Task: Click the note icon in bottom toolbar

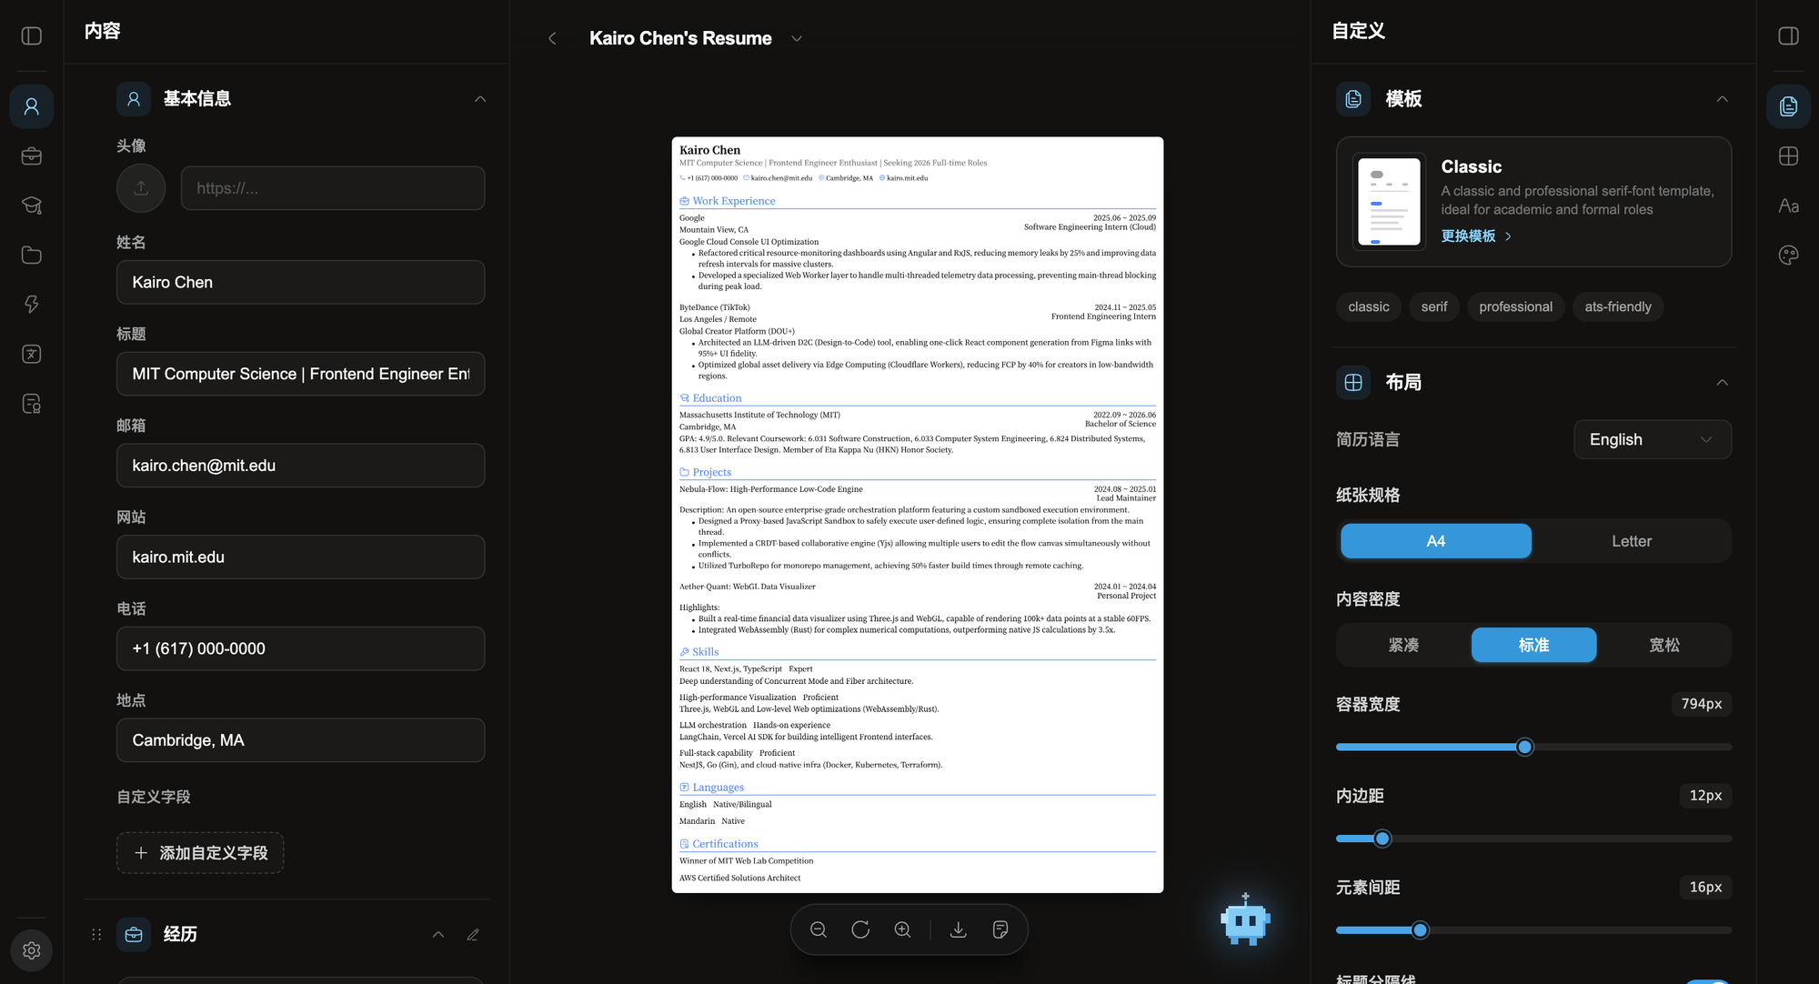Action: tap(1000, 929)
